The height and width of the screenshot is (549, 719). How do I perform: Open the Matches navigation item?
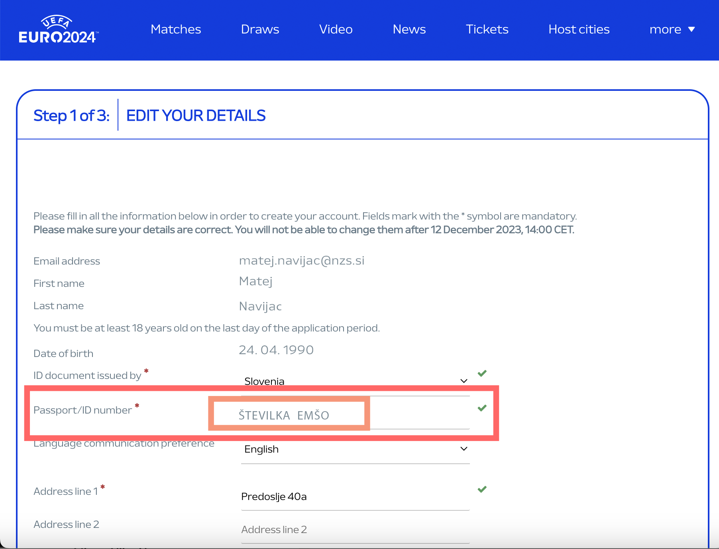click(176, 29)
